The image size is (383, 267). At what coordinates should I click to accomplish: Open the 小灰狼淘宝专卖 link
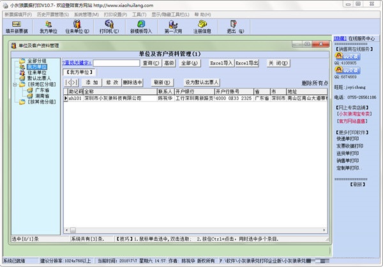coord(354,114)
